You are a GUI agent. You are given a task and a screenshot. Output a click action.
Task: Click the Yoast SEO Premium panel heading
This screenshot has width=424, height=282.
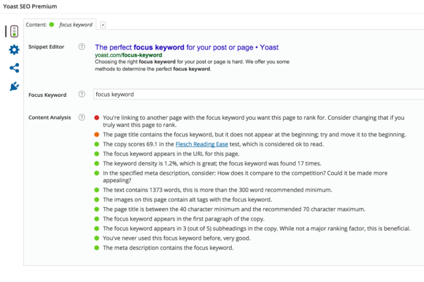click(30, 6)
